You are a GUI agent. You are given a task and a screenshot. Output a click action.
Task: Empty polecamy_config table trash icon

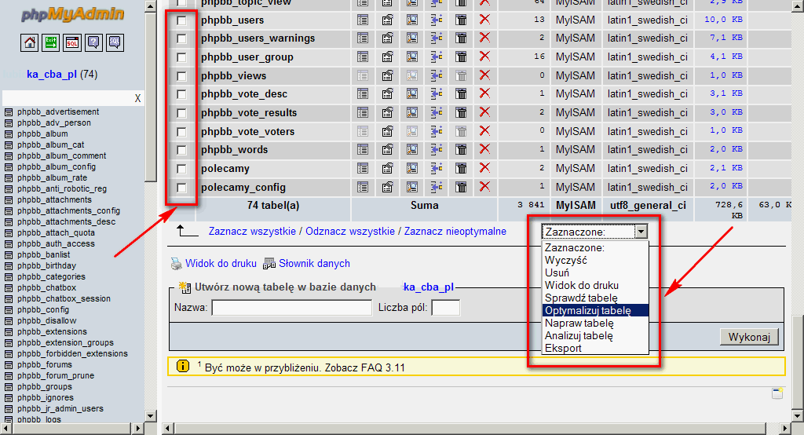[461, 187]
